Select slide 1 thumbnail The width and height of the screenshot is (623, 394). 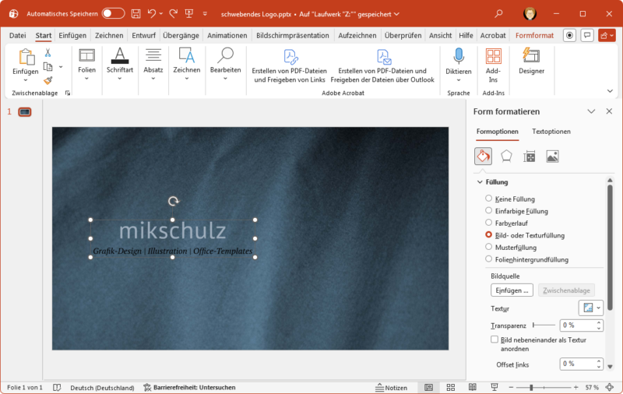[x=25, y=112]
